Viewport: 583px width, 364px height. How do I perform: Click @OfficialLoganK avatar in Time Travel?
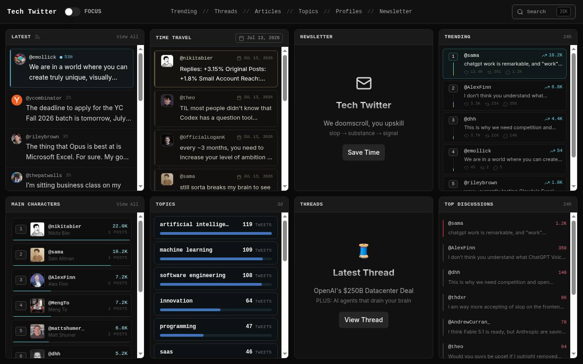click(167, 140)
